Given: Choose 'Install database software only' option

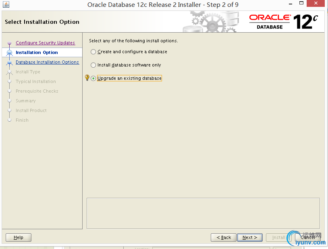Looking at the screenshot, I should coord(93,65).
